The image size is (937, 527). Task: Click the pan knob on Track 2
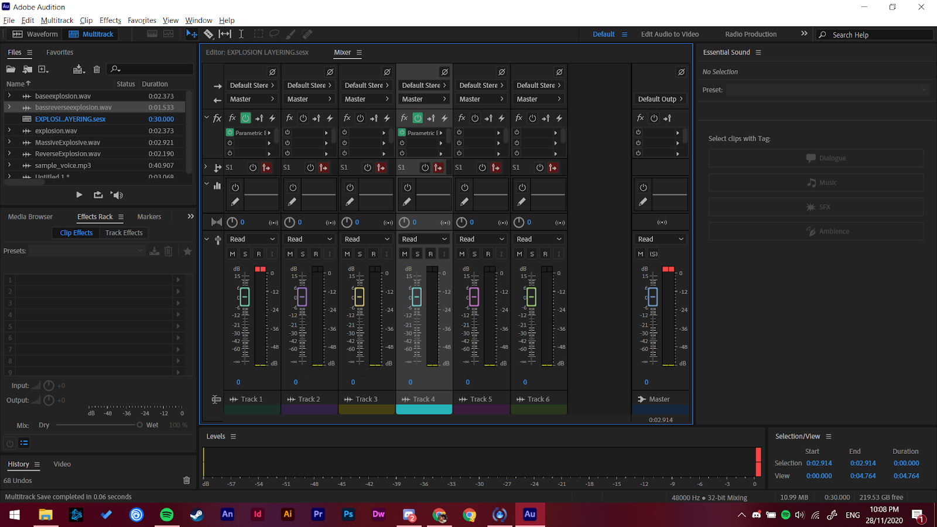(x=289, y=223)
